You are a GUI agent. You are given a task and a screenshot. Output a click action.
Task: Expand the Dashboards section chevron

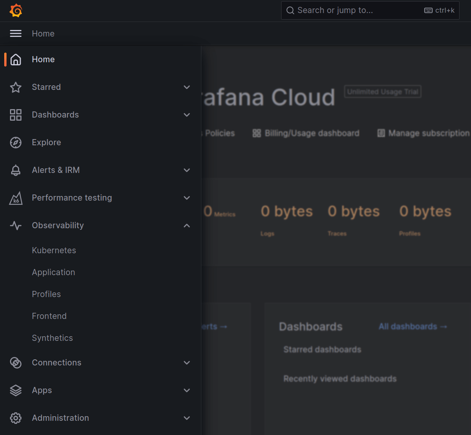tap(187, 115)
